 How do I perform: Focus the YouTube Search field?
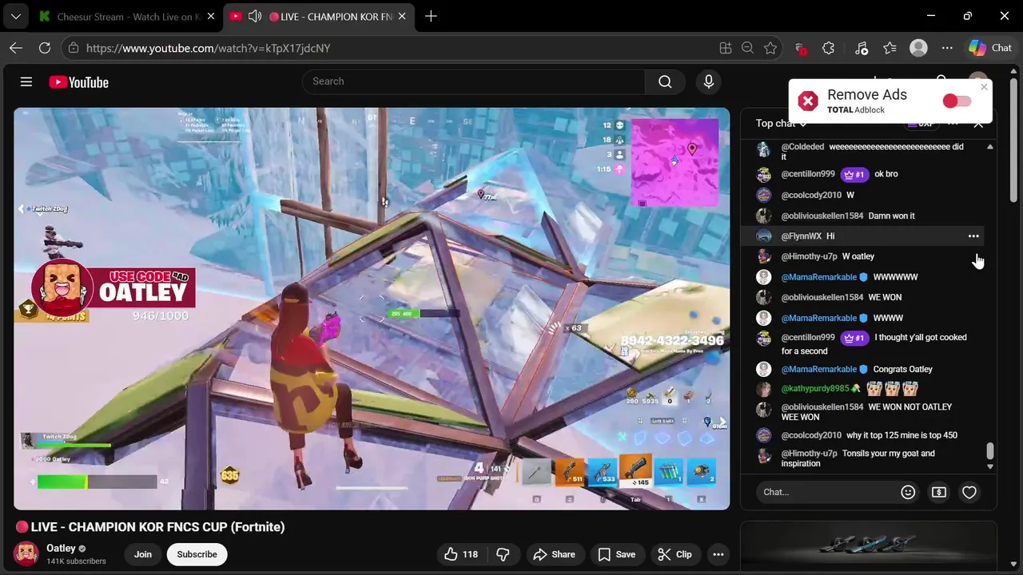[473, 81]
